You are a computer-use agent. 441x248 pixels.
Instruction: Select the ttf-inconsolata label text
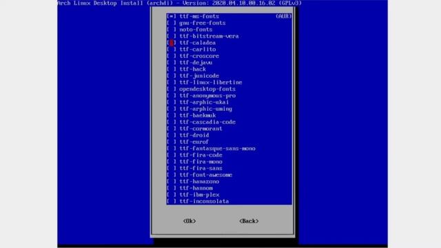point(204,201)
